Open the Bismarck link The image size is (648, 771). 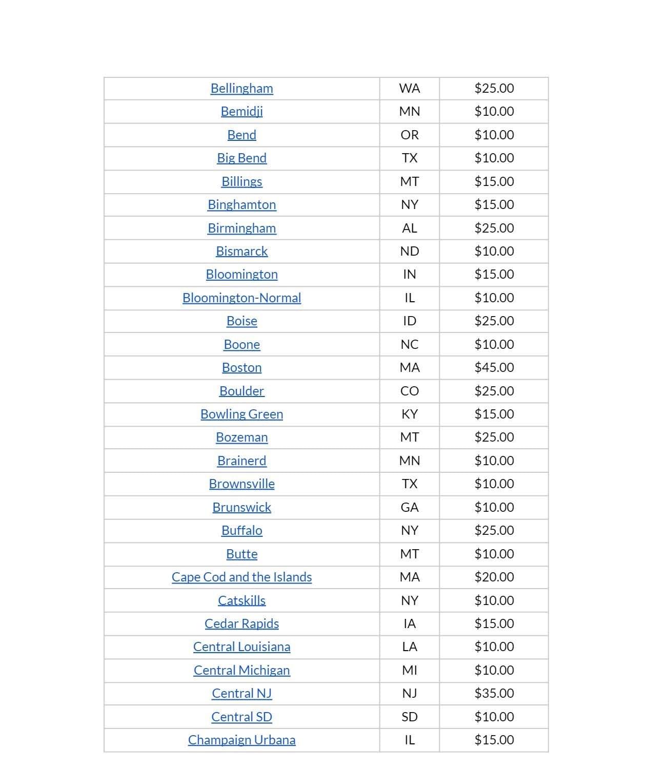point(241,251)
